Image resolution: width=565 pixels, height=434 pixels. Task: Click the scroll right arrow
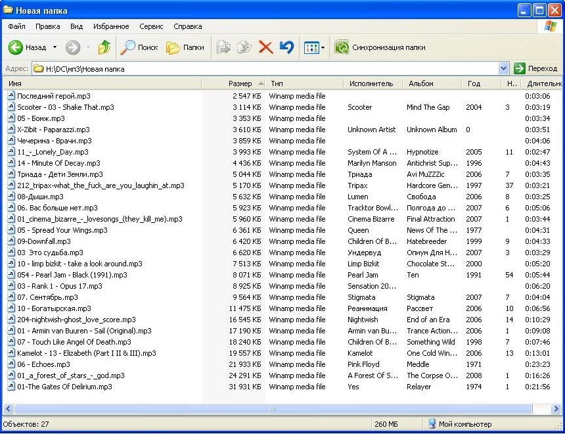556,409
